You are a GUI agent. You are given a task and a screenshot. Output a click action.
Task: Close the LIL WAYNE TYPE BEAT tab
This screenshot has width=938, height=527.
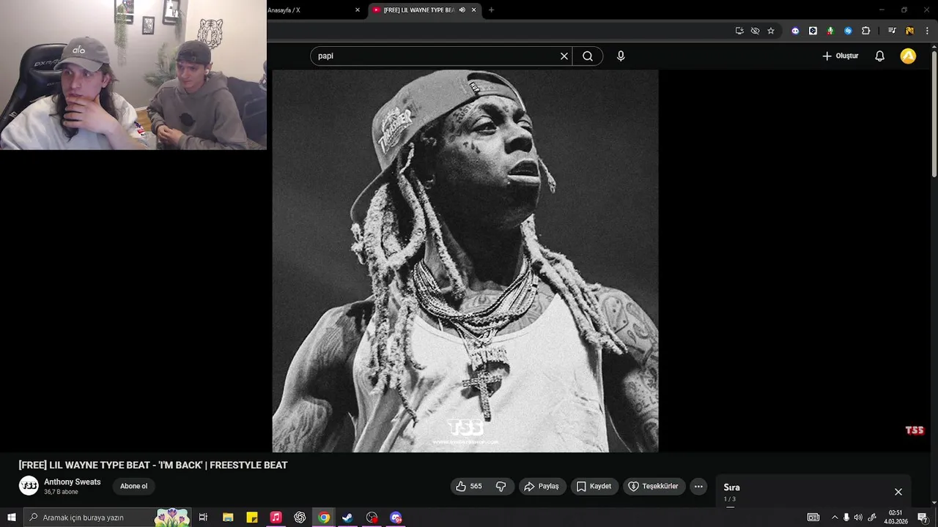coord(473,10)
